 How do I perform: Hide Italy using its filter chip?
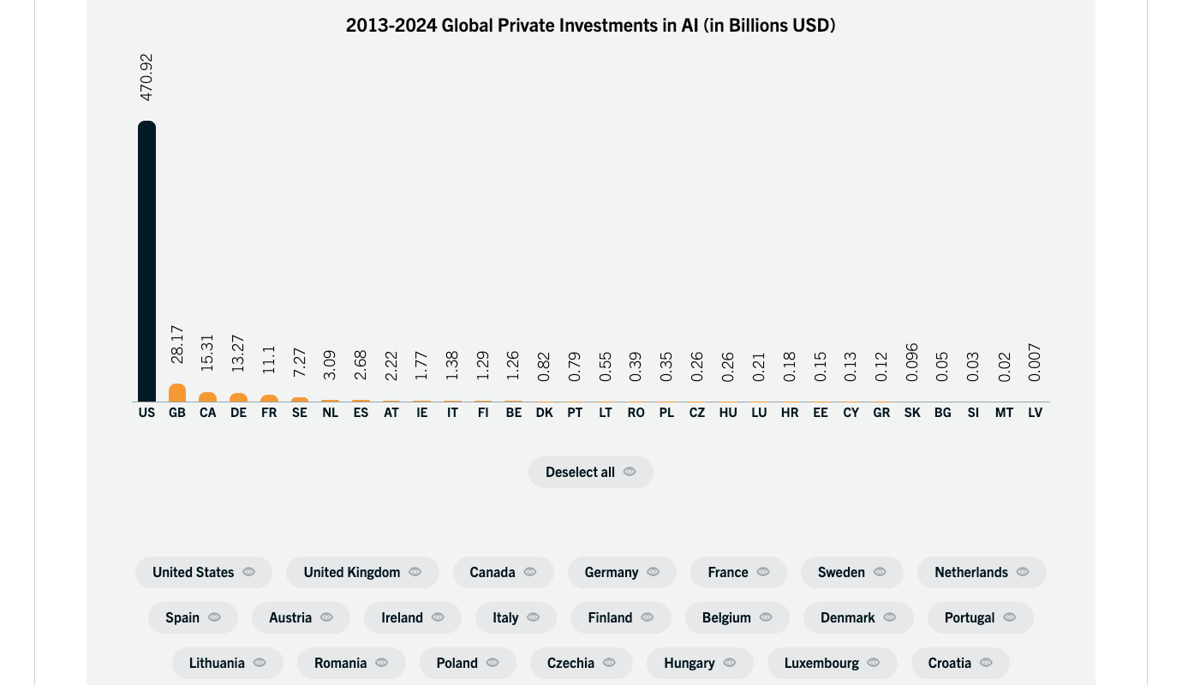[x=515, y=617]
